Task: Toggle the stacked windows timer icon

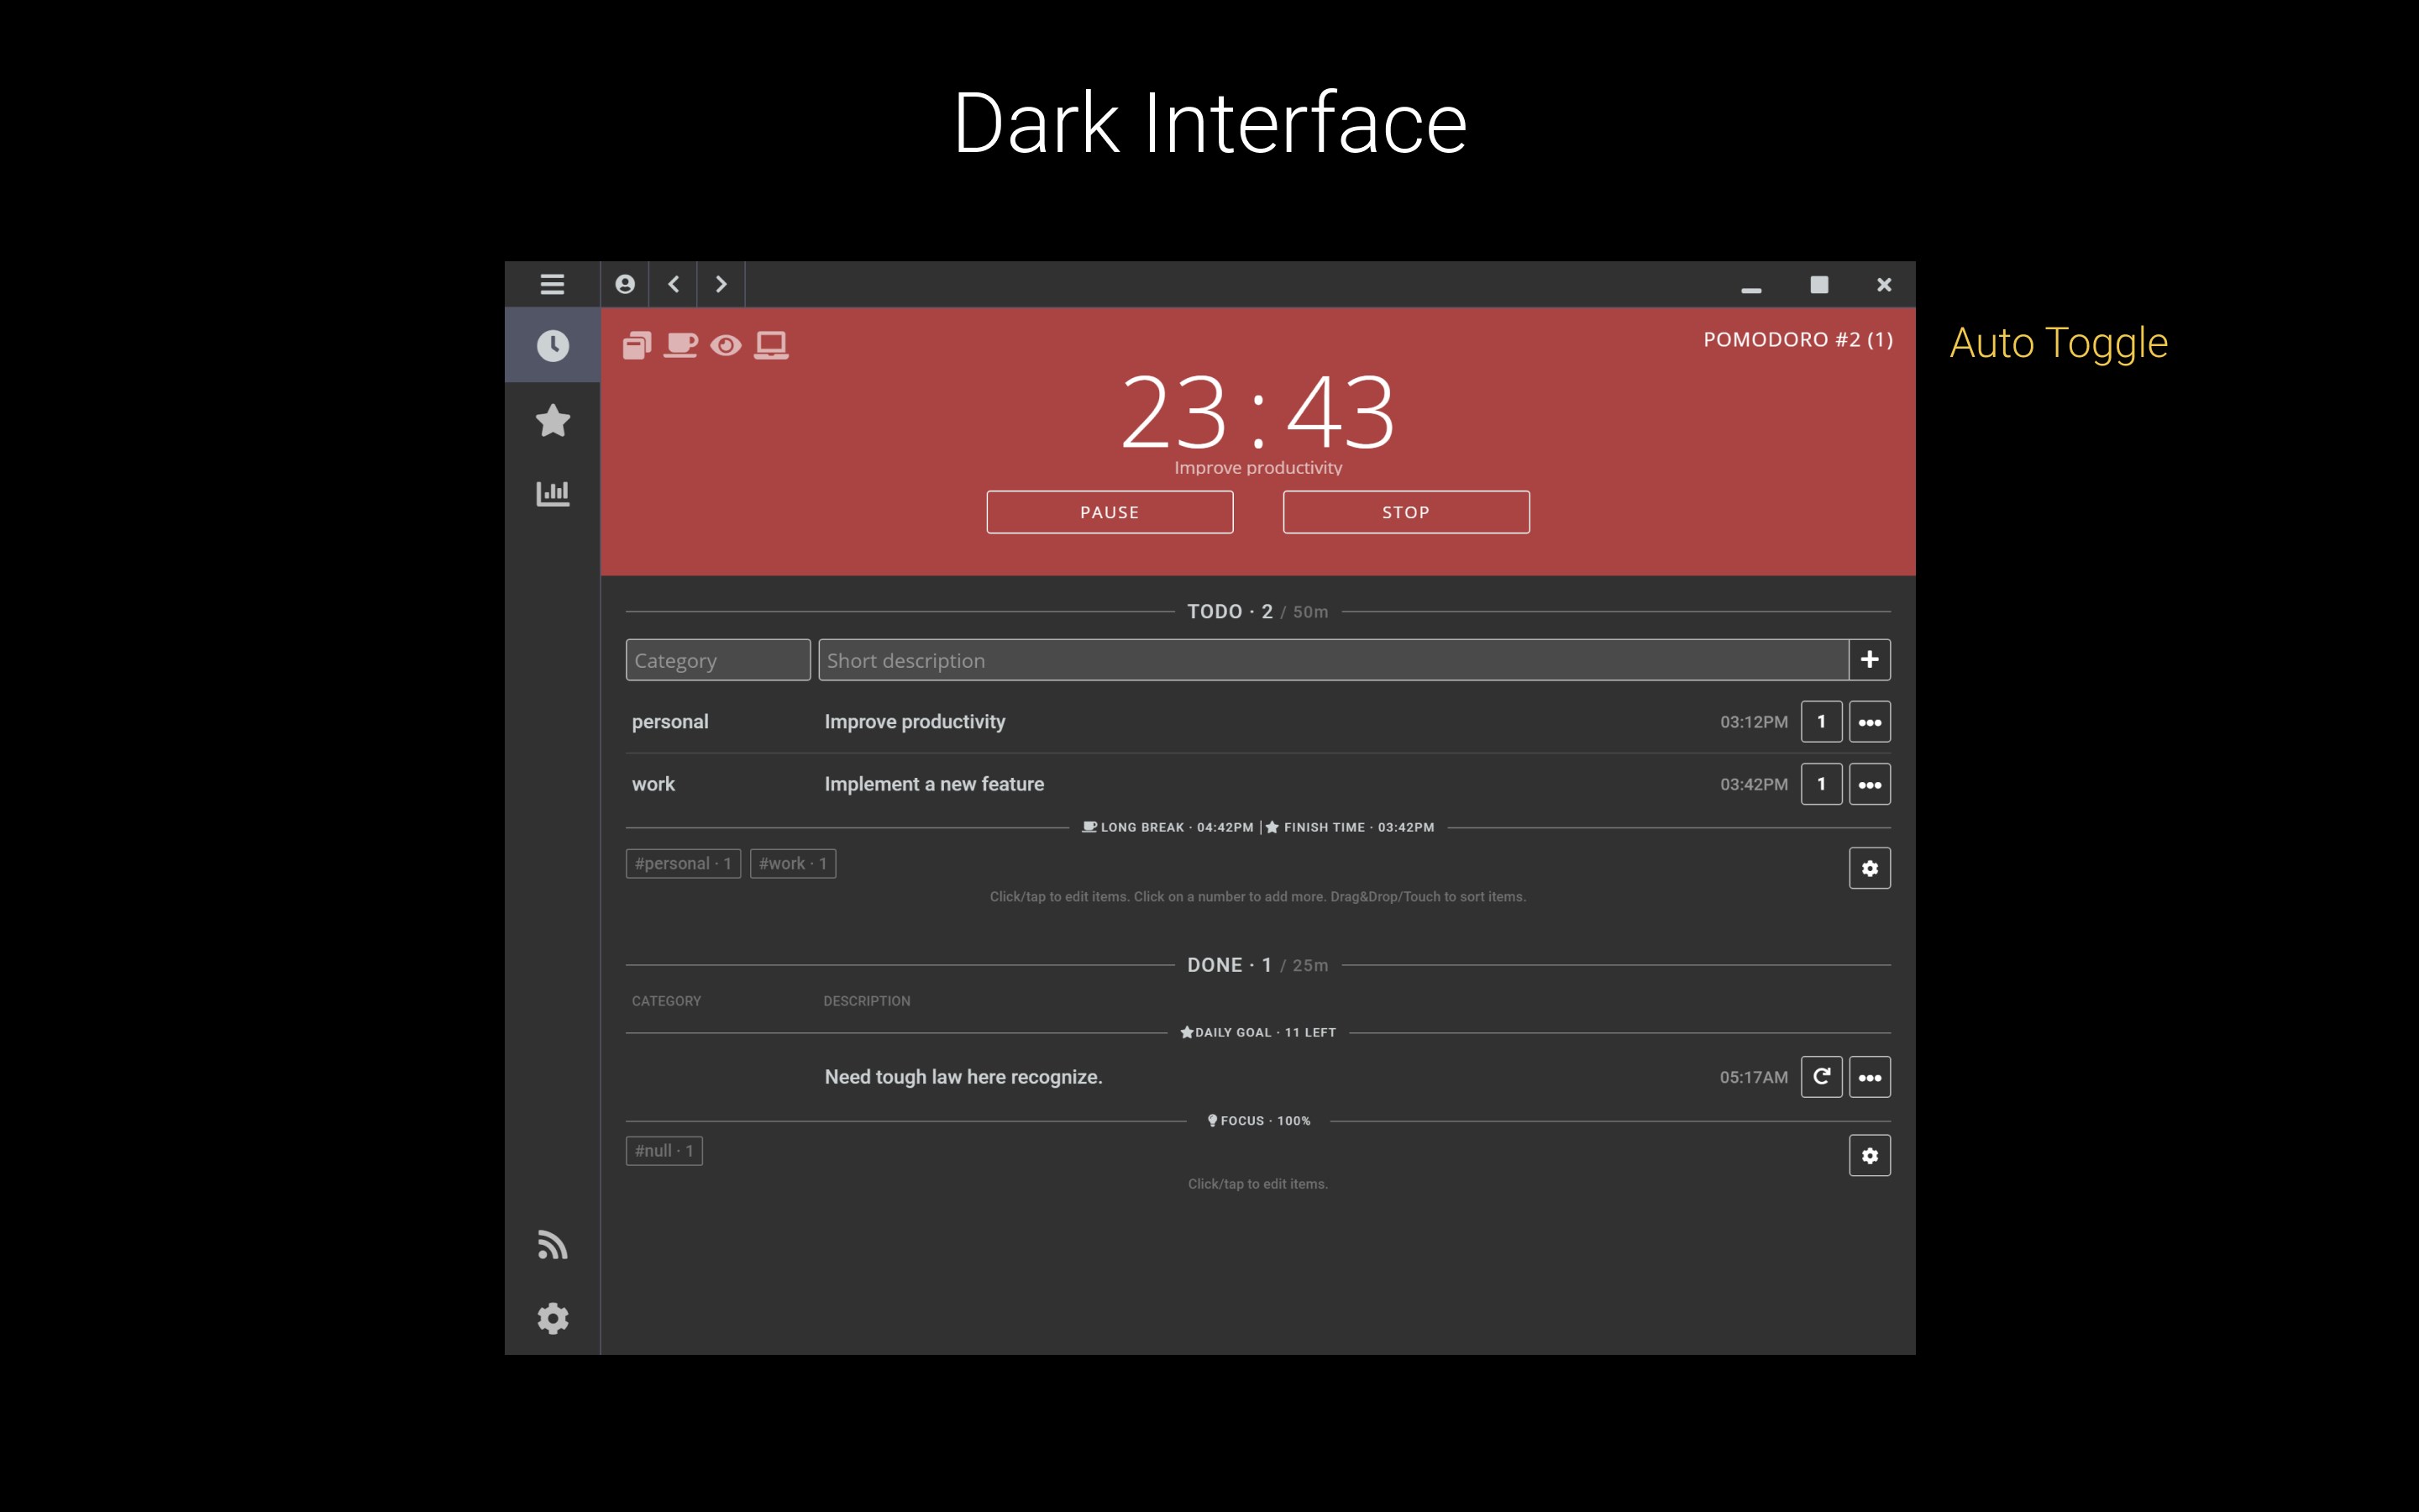Action: [x=637, y=345]
